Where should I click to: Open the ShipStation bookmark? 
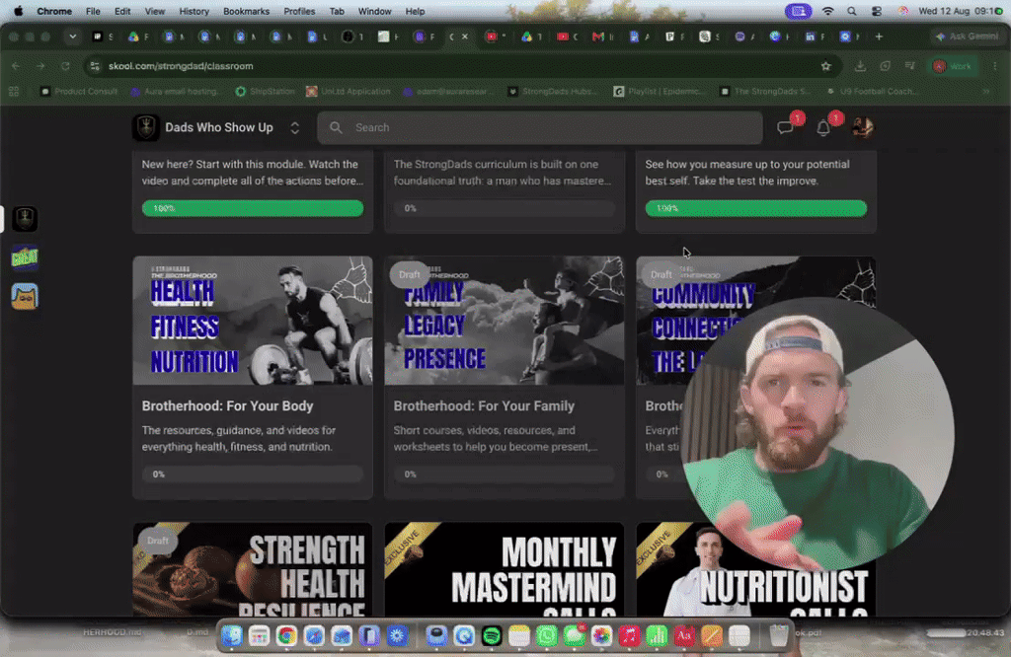click(x=265, y=92)
